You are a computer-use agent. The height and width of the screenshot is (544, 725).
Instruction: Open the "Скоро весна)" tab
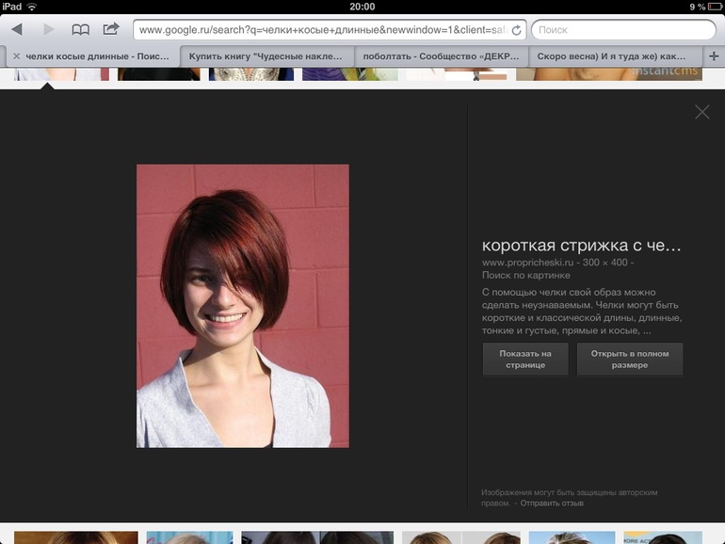pyautogui.click(x=610, y=56)
